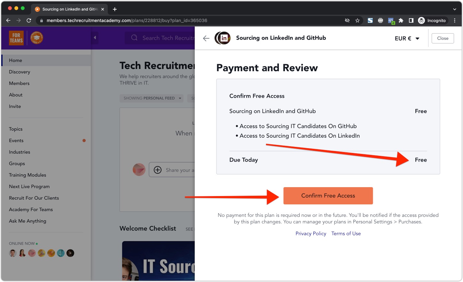Click the LinkedIn course logo icon

[223, 38]
